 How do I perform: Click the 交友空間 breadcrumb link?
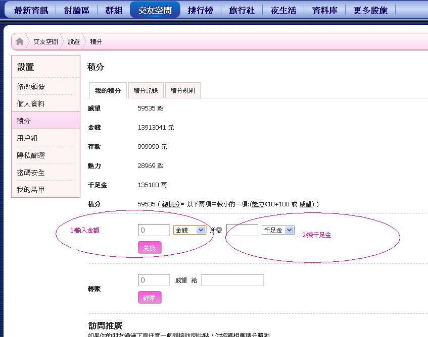coord(45,42)
